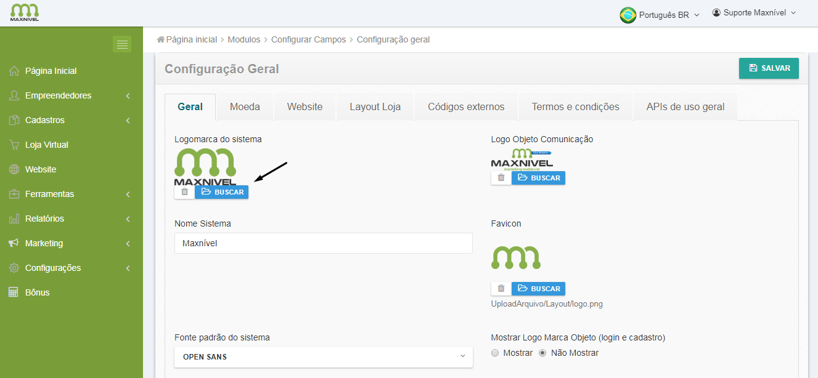
Task: Open the Termos e condições tab
Action: coord(575,107)
